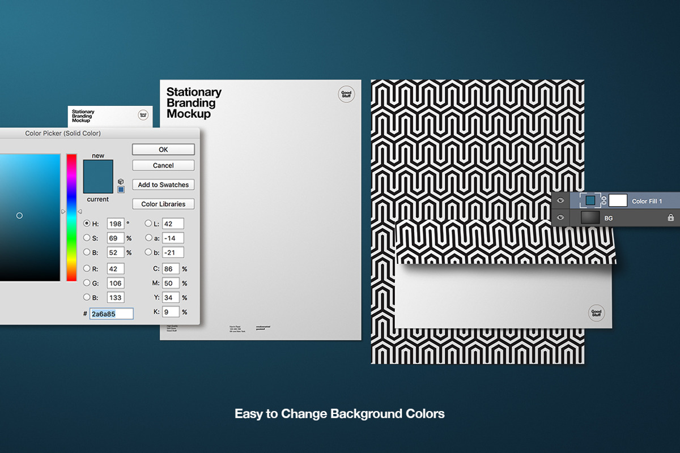680x453 pixels.
Task: Click the brightness field showing 52
Action: [x=115, y=253]
